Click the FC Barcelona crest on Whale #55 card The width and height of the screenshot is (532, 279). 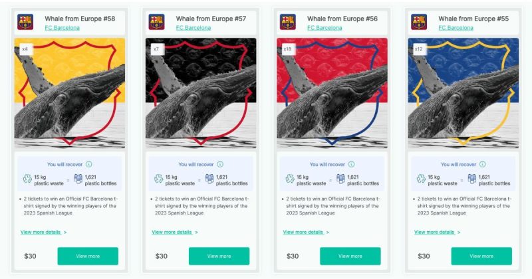419,22
